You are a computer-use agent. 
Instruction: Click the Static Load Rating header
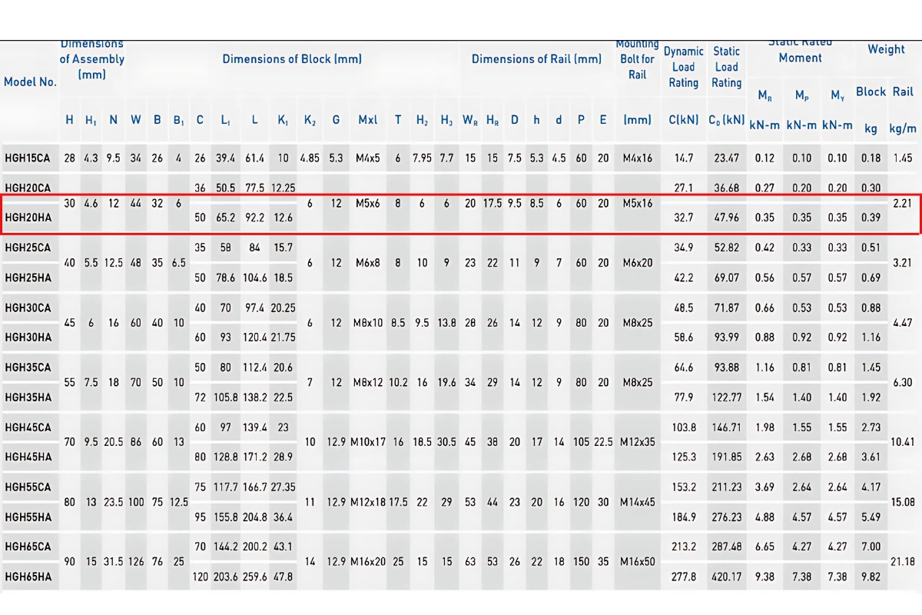tap(726, 67)
